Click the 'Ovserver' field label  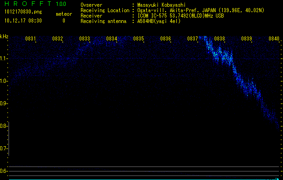point(91,5)
